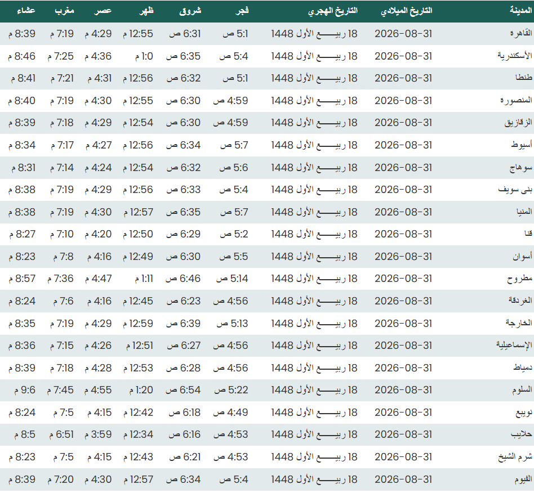Image resolution: width=534 pixels, height=493 pixels.
Task: Click Sharm El Sheikh's Dhuhr time 12:43 م
Action: tap(138, 458)
